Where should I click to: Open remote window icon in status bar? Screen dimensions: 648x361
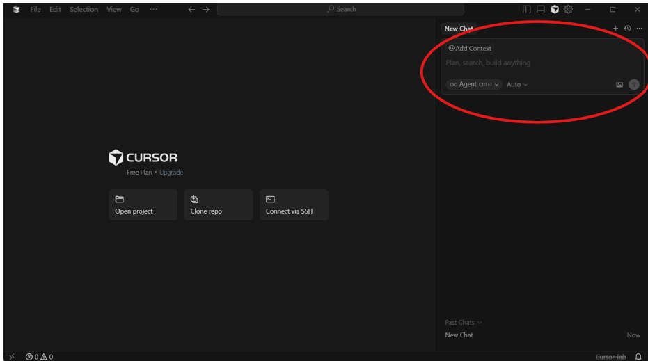pyautogui.click(x=12, y=356)
